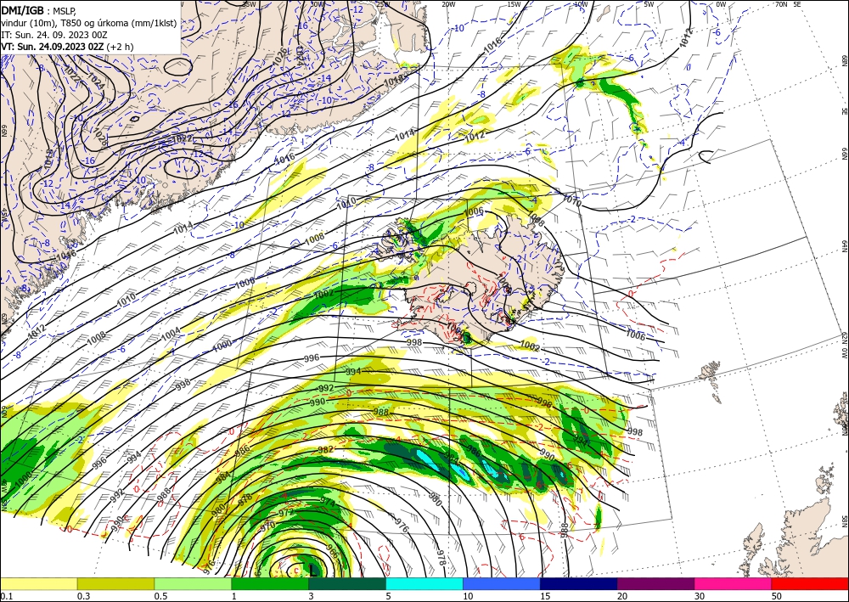Click the pale yellow 0.1–0.3 legend swatch

click(x=38, y=583)
